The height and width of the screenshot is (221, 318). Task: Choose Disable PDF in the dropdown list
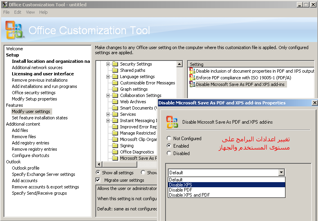pyautogui.click(x=227, y=190)
